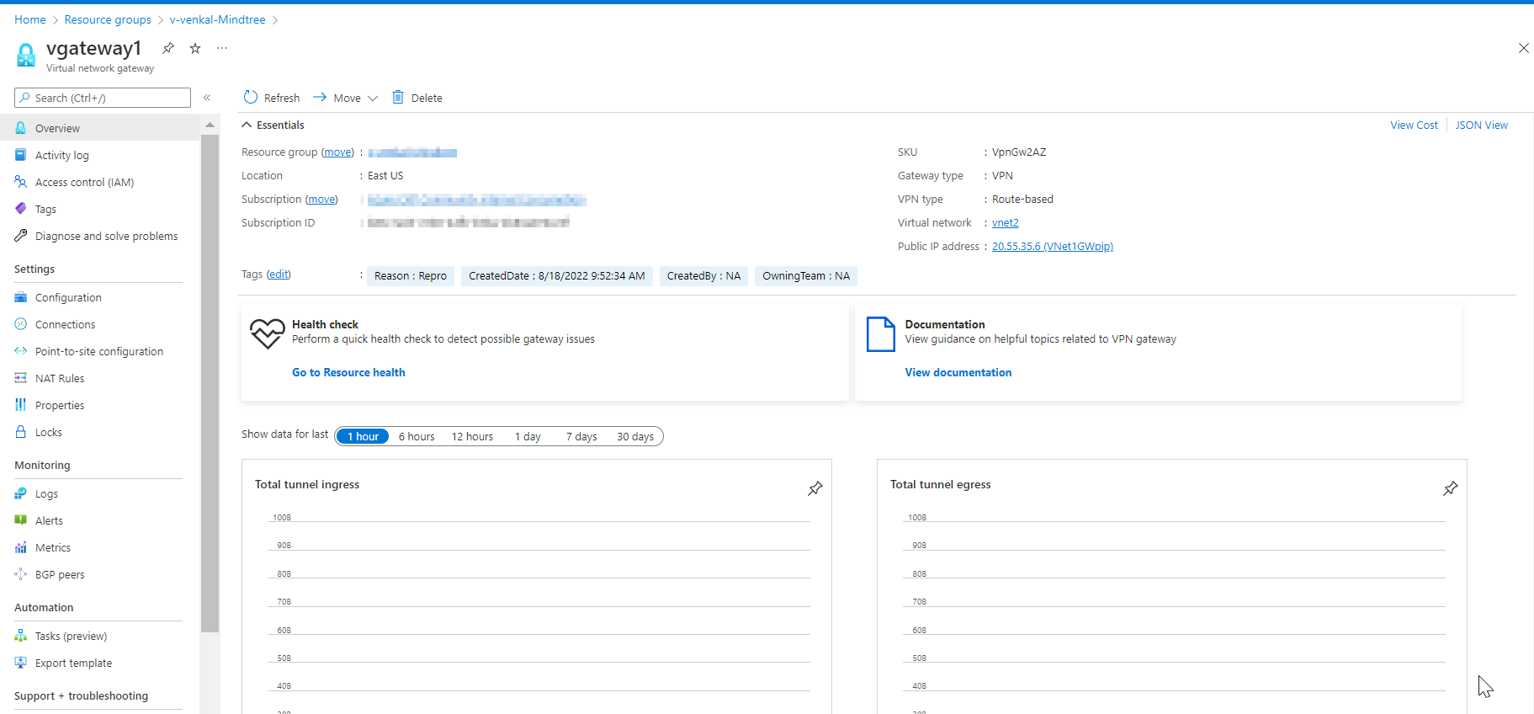Go to the Resource groups breadcrumb
Image resolution: width=1534 pixels, height=714 pixels.
click(108, 19)
